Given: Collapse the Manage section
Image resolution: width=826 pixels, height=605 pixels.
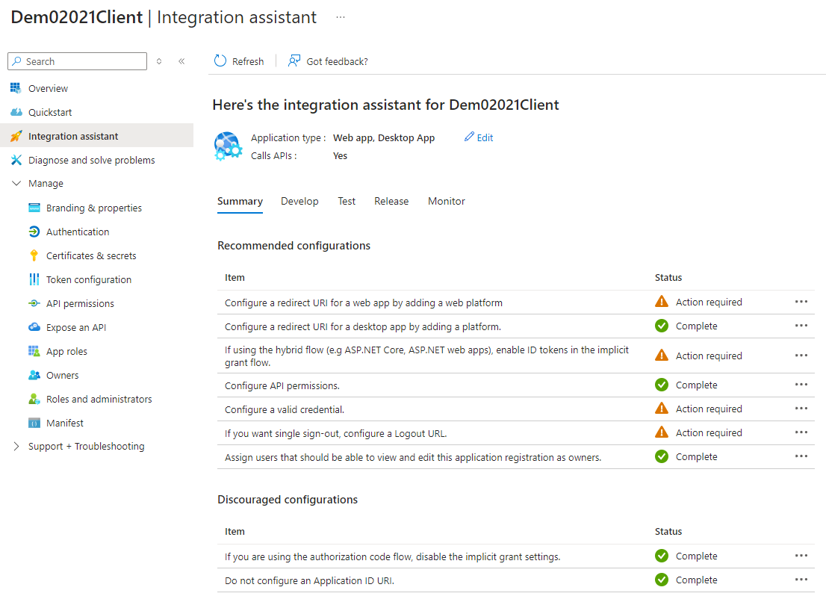Looking at the screenshot, I should coord(16,184).
